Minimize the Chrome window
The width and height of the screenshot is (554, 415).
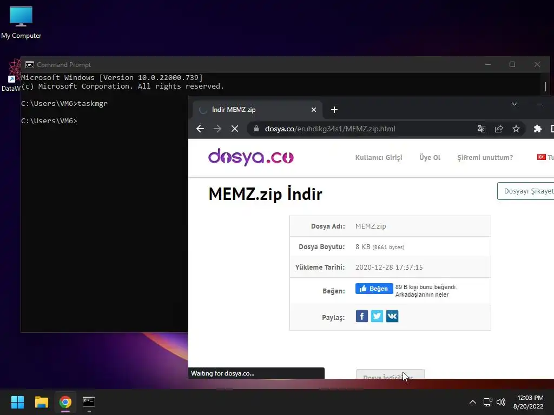(x=539, y=104)
